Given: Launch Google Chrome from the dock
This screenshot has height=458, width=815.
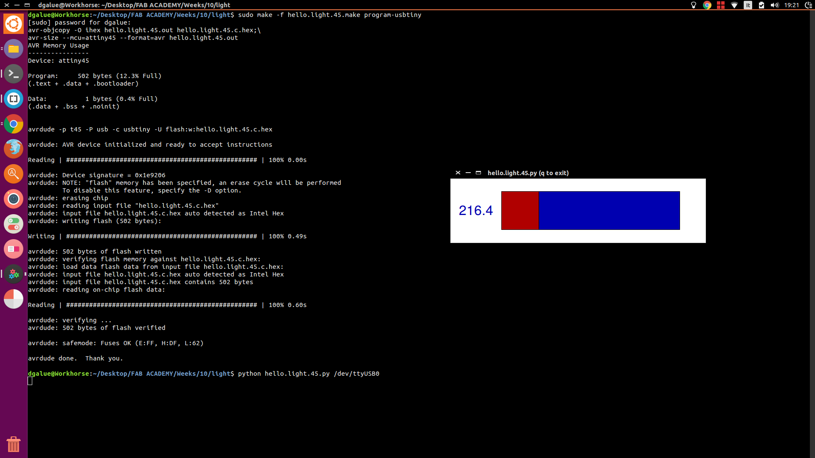Looking at the screenshot, I should [x=14, y=124].
